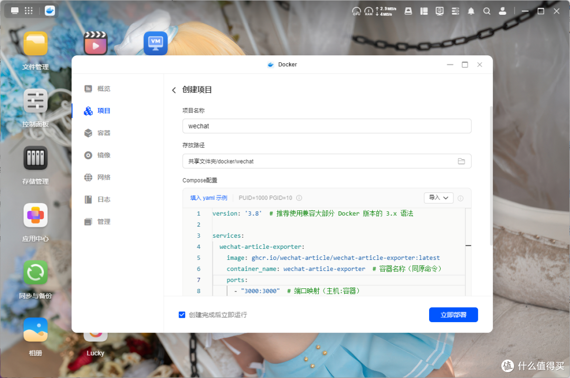The height and width of the screenshot is (378, 570).
Task: Open 同步与备份 desktop icon
Action: point(35,273)
